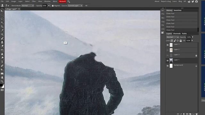Select the Eraser tool
The height and width of the screenshot is (115, 205).
[2, 46]
